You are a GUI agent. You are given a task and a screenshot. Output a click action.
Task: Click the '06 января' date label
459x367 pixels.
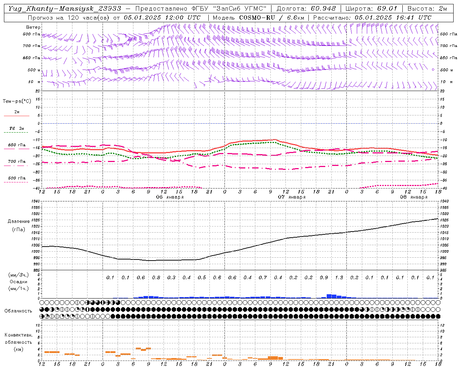pos(170,197)
